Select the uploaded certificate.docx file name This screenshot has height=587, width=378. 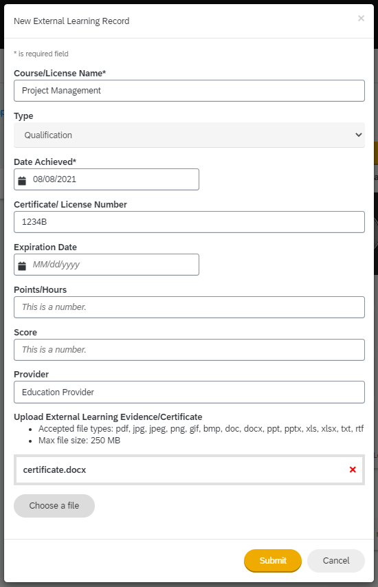[x=55, y=470]
